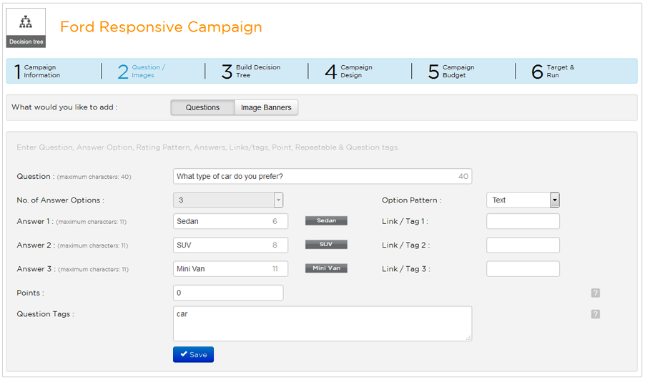Image resolution: width=645 pixels, height=380 pixels.
Task: Click the Mini Van preview badge
Action: tap(326, 268)
